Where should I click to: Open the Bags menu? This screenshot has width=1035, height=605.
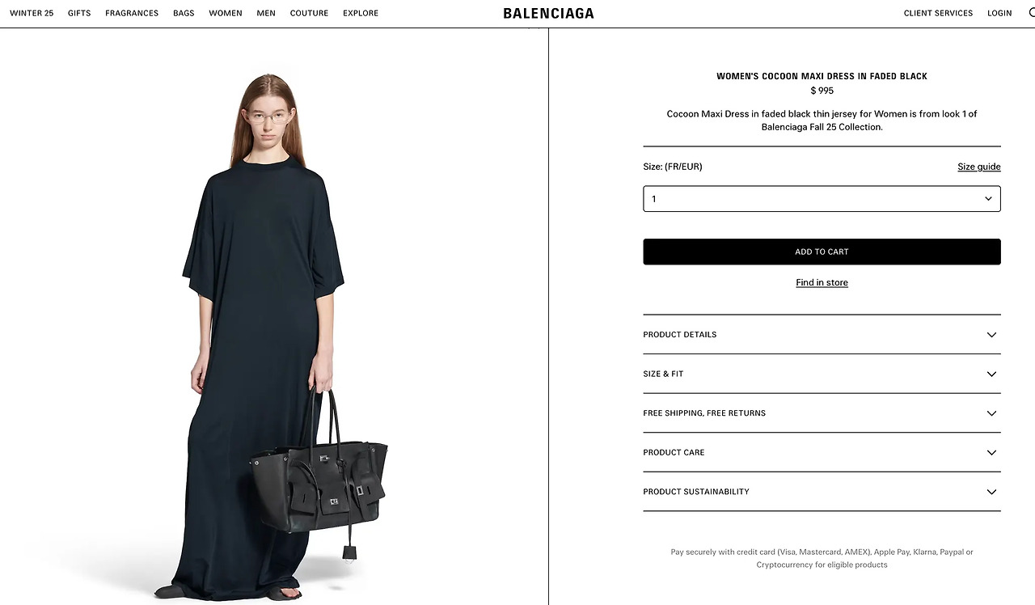184,13
